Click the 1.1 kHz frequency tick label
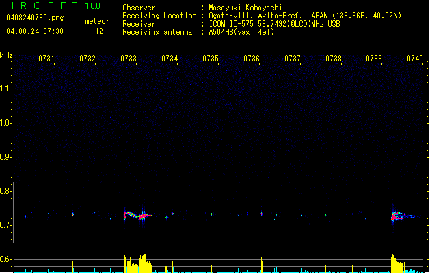Screen dimensions: 430x273 (5, 89)
